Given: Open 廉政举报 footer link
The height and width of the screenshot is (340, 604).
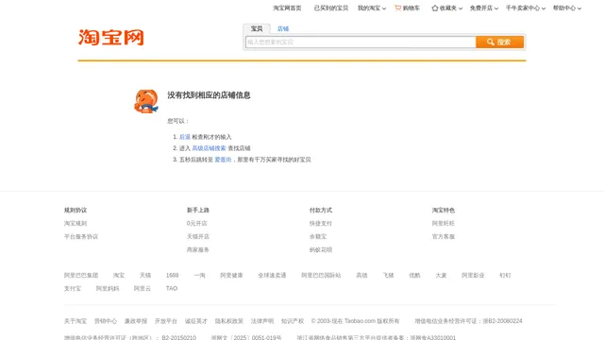Looking at the screenshot, I should pyautogui.click(x=136, y=321).
